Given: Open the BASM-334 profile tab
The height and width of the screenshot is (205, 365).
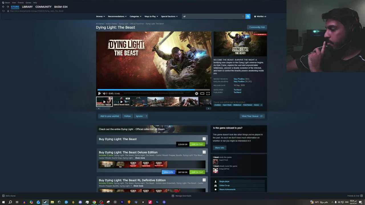Looking at the screenshot, I should click(61, 7).
